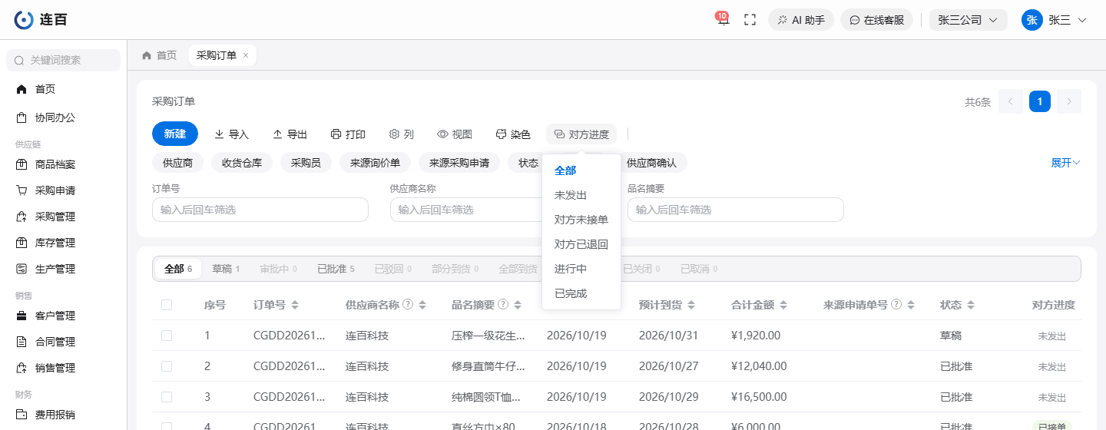Sort by 预计到货 column
Viewport: 1106px width, 430px height.
pos(691,305)
